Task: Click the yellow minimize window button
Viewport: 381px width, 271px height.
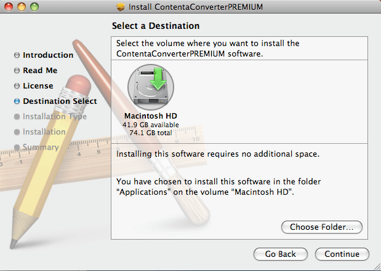Action: pos(22,7)
